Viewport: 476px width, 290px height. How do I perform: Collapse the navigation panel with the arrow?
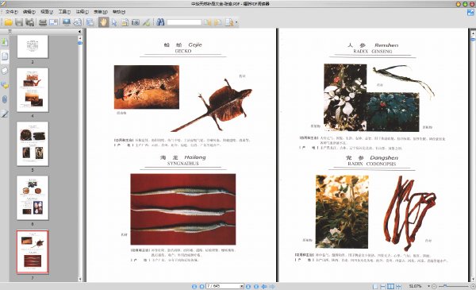[x=79, y=31]
